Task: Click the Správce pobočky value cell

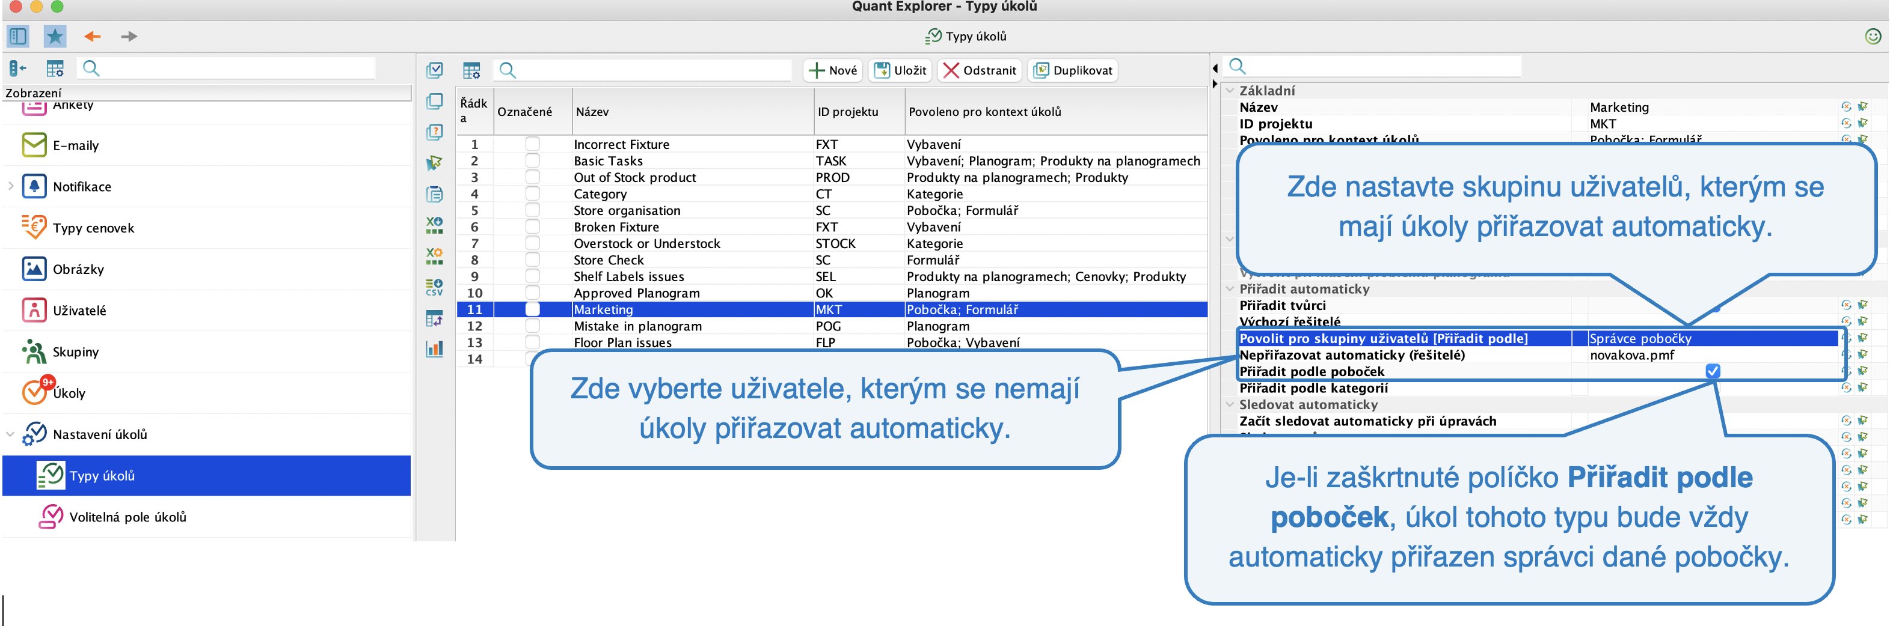Action: pyautogui.click(x=1712, y=338)
